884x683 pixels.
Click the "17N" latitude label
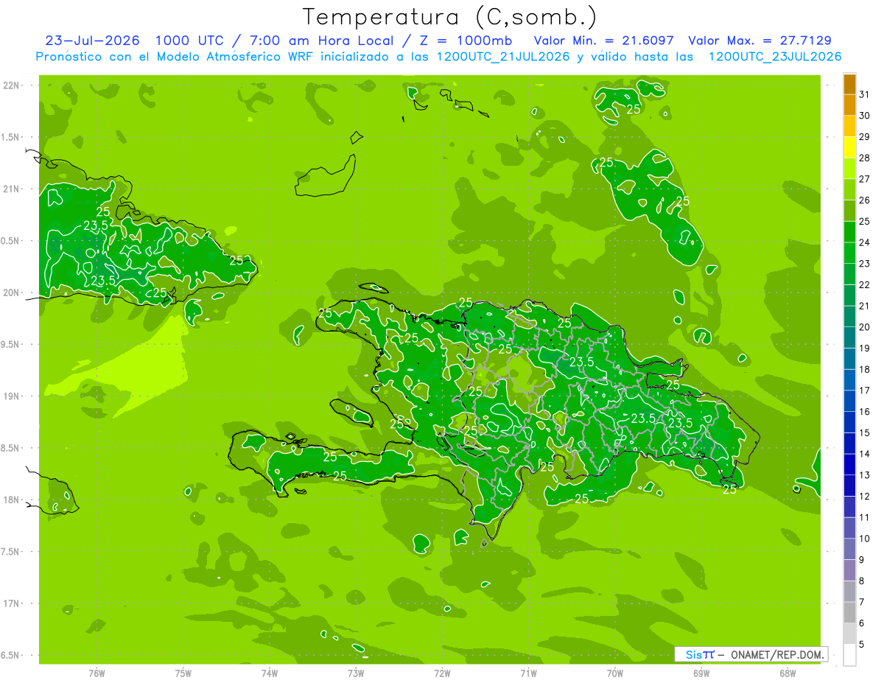(10, 603)
